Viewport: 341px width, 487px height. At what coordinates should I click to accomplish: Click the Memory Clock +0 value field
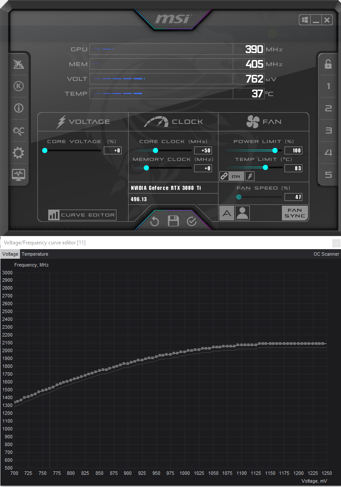(x=203, y=168)
